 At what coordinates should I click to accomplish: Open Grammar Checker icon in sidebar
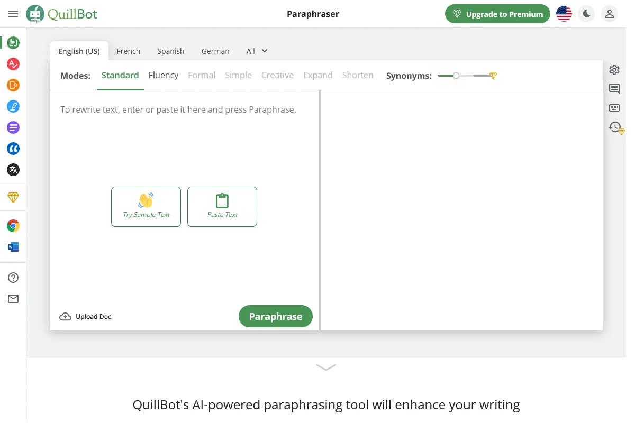tap(13, 64)
